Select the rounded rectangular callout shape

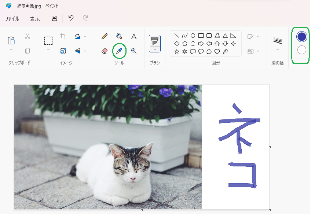click(193, 52)
